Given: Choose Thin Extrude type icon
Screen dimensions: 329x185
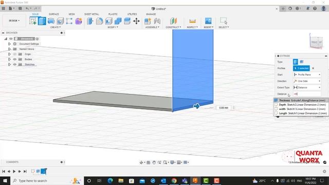Looking at the screenshot, I should (x=302, y=62).
